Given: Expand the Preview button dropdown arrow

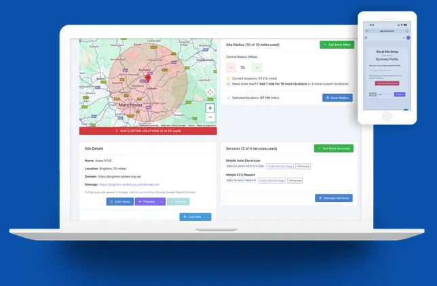Looking at the screenshot, I should pyautogui.click(x=162, y=201).
